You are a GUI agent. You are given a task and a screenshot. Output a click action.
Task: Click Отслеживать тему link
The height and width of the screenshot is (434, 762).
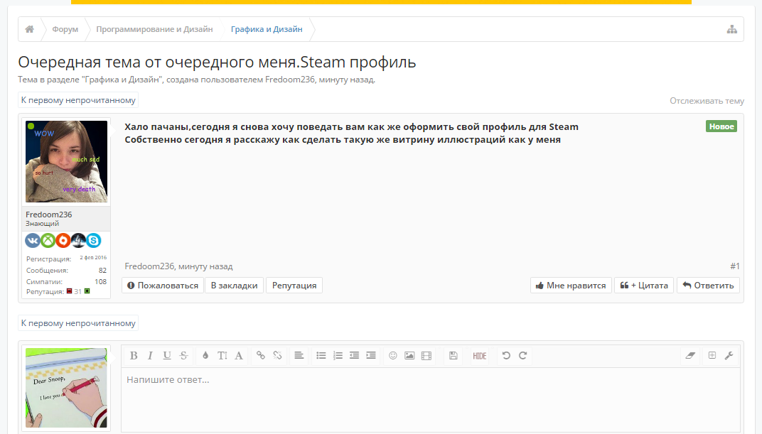tap(707, 100)
